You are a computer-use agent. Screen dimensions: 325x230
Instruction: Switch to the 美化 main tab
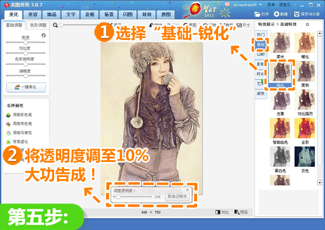(x=14, y=15)
